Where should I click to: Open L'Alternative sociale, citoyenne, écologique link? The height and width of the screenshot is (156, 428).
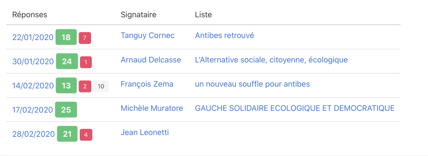(x=271, y=59)
